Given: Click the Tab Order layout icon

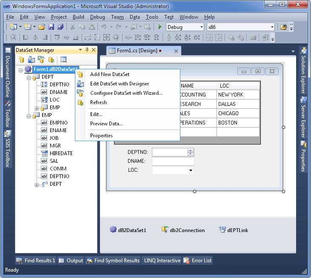Looking at the screenshot, I should pos(265,37).
